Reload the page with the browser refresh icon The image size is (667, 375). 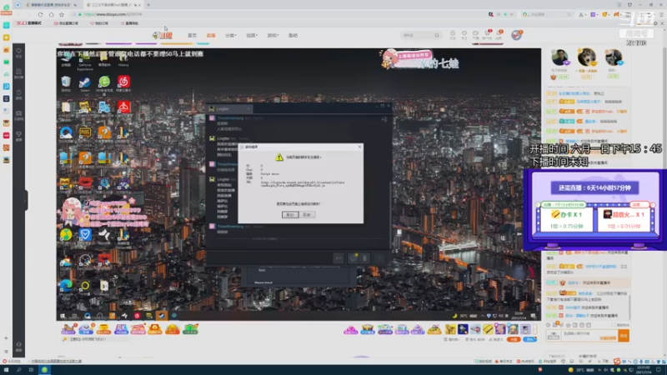40,14
